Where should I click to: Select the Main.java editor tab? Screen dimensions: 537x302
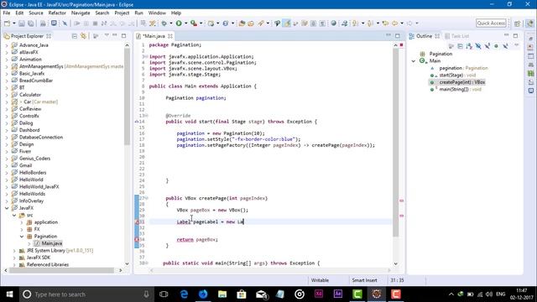point(154,36)
